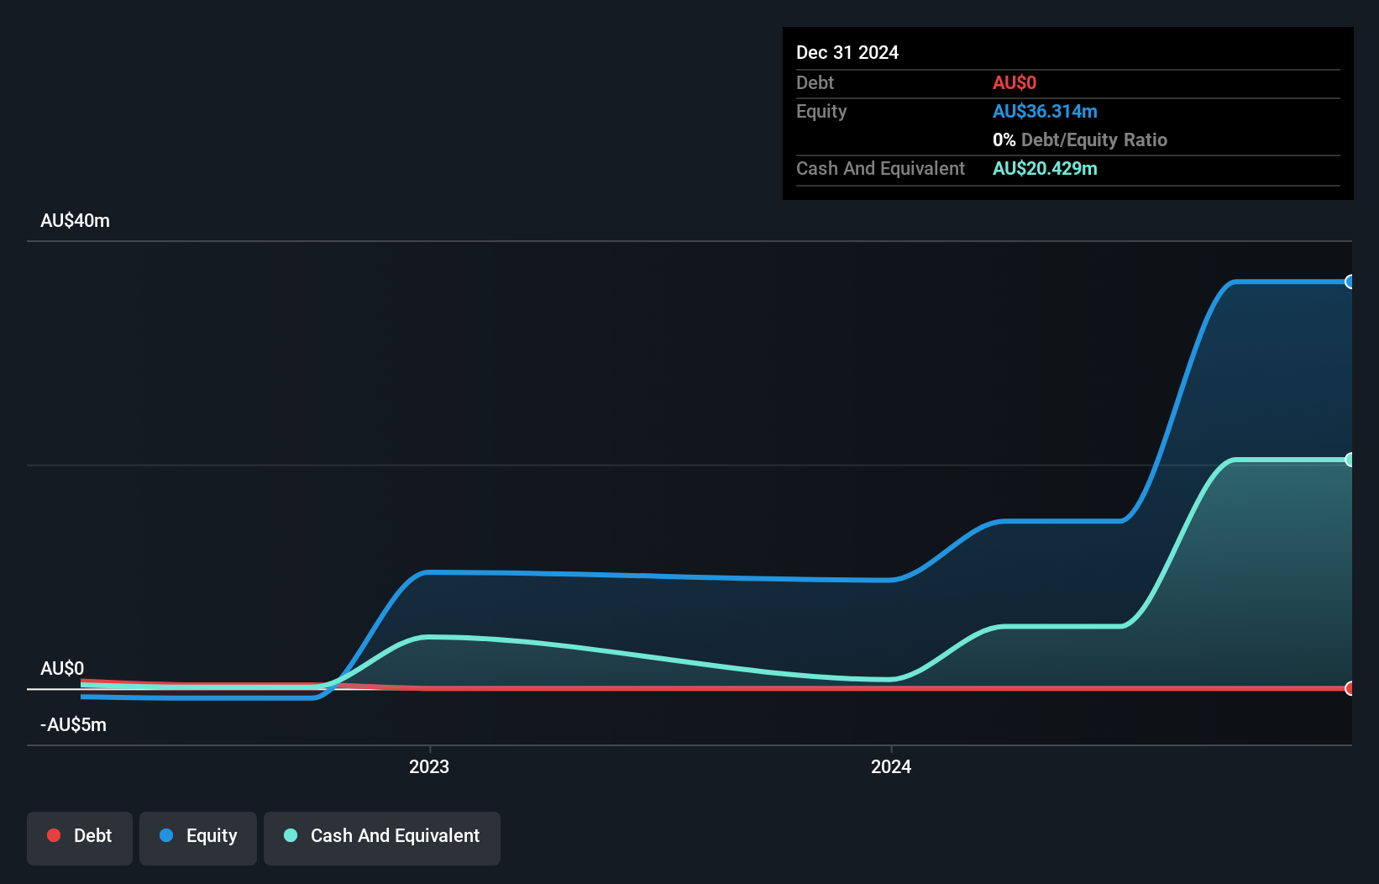
Task: Click the Dec 31 2024 tooltip date
Action: coord(847,52)
